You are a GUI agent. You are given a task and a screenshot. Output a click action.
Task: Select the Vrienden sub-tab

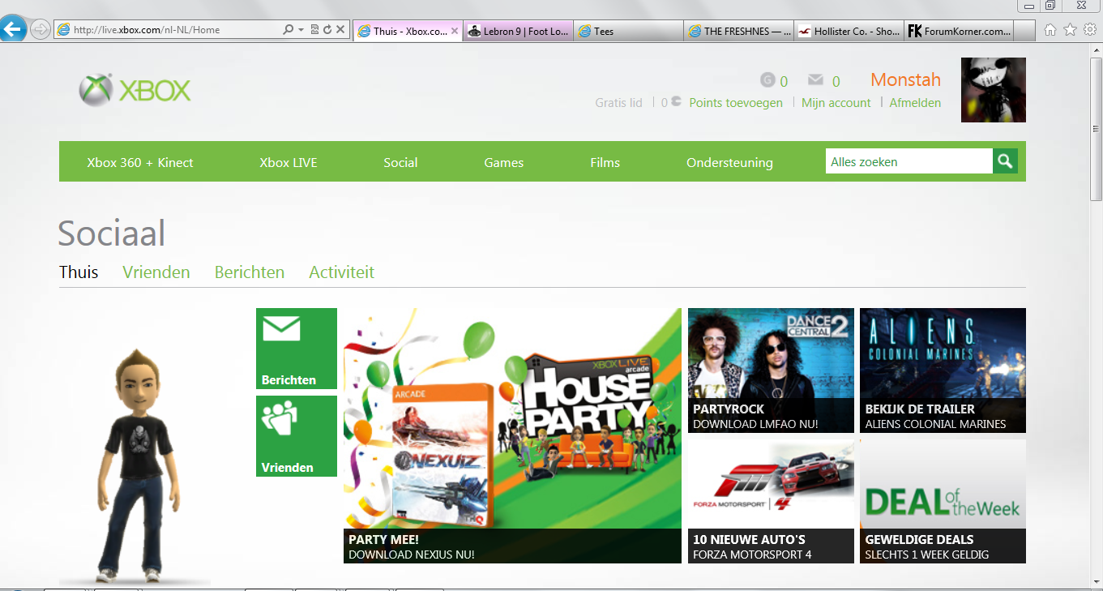156,272
